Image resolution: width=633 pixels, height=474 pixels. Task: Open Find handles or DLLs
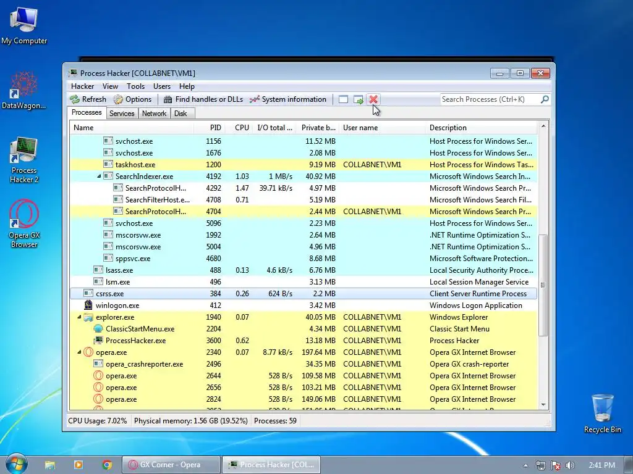click(203, 99)
